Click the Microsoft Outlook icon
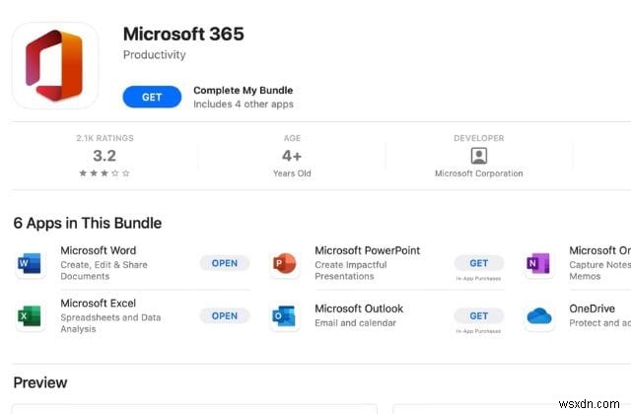631x414 pixels. click(284, 315)
